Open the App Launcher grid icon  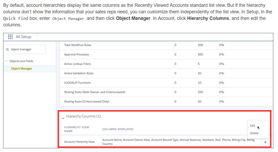point(10,37)
